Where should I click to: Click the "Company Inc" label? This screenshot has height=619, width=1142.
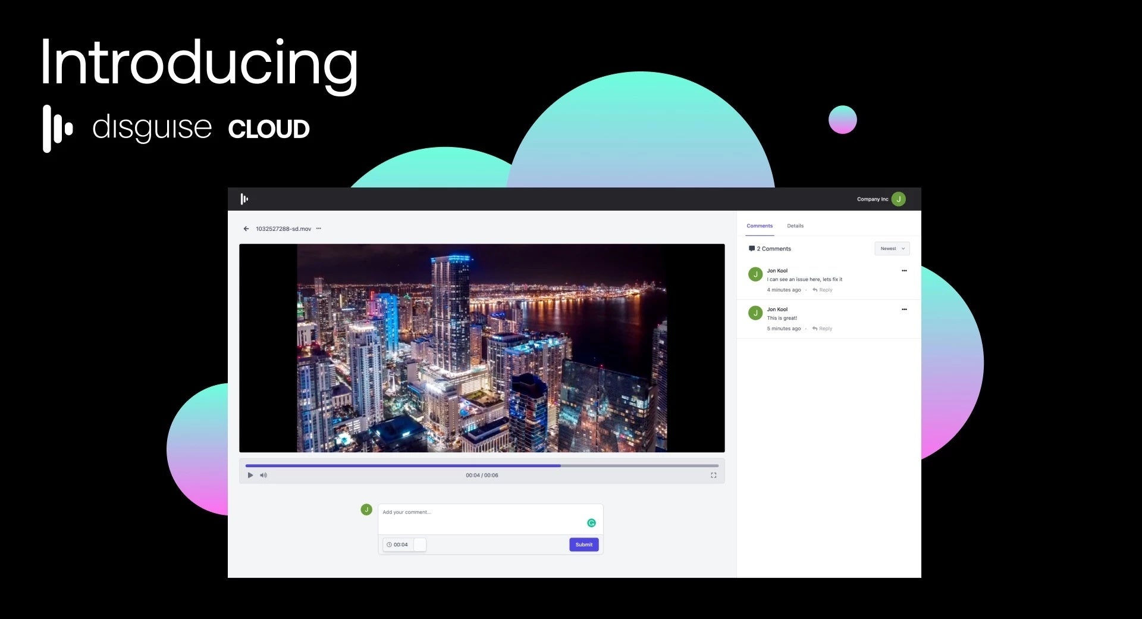click(x=873, y=199)
